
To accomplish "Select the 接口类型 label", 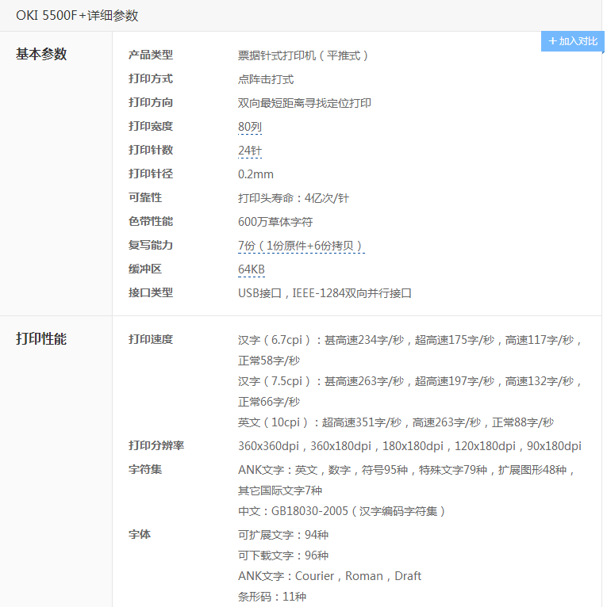I will (151, 292).
